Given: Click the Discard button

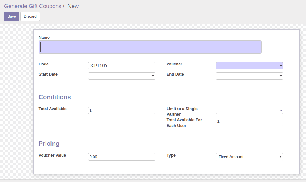Looking at the screenshot, I should pos(30,16).
